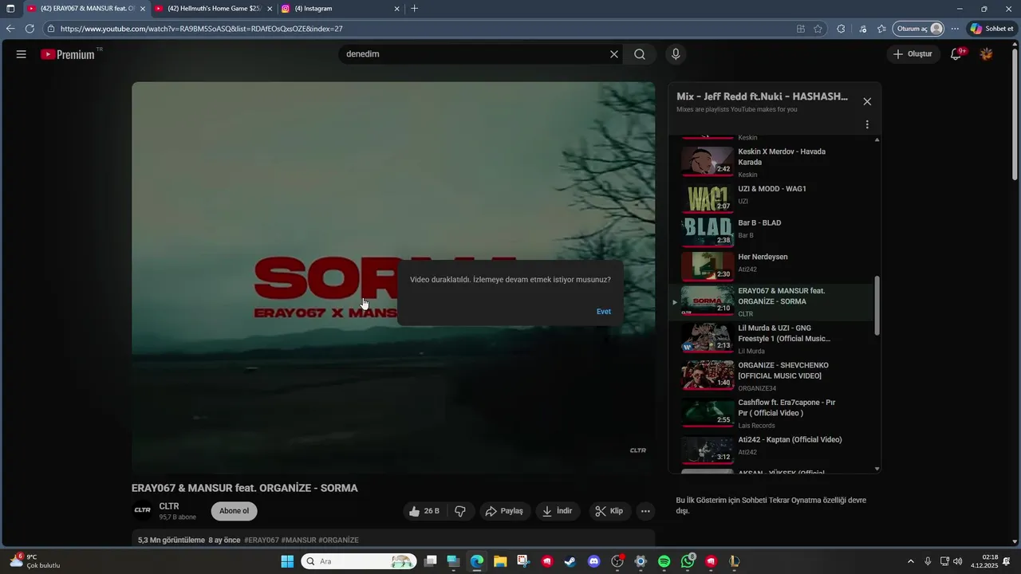Open Spotify from the taskbar
The width and height of the screenshot is (1021, 574).
coord(664,561)
